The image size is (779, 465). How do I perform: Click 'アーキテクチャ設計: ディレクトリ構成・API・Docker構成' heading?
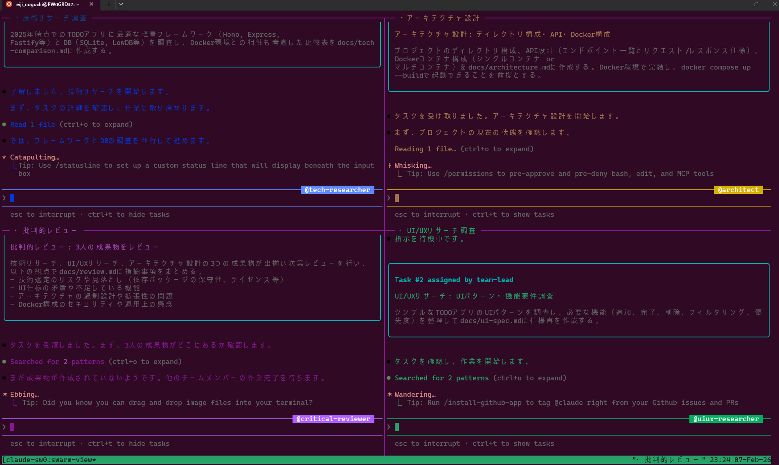coord(502,34)
